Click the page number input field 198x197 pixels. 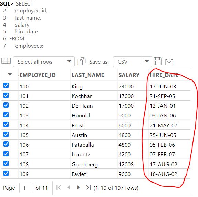click(26, 188)
